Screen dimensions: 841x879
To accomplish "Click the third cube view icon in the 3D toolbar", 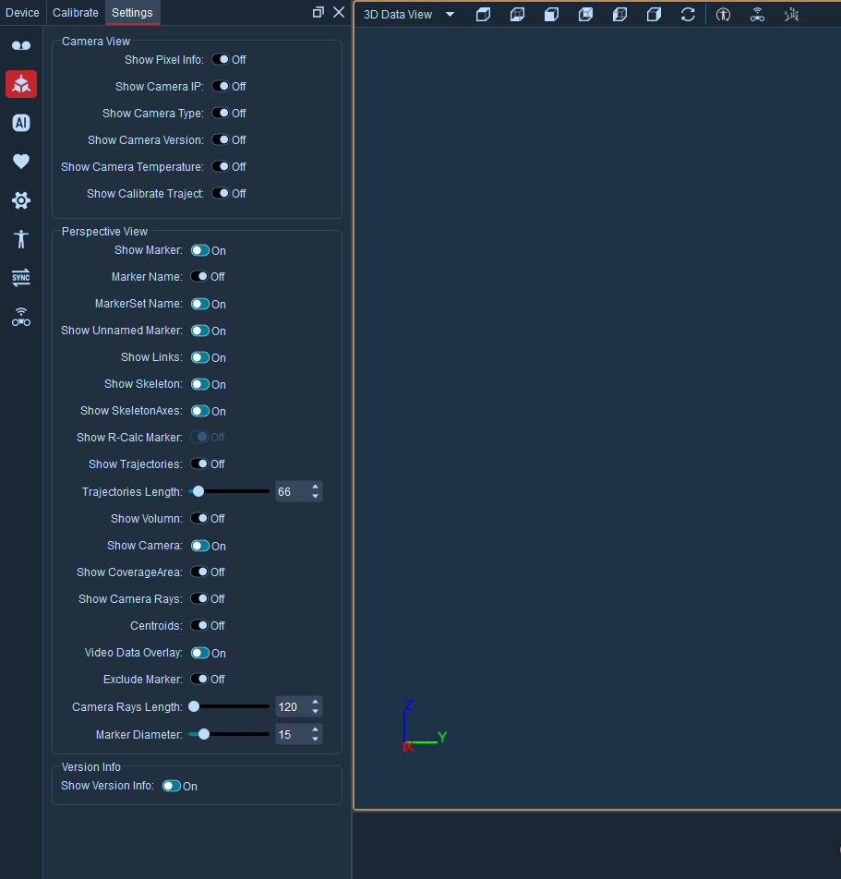I will tap(552, 15).
